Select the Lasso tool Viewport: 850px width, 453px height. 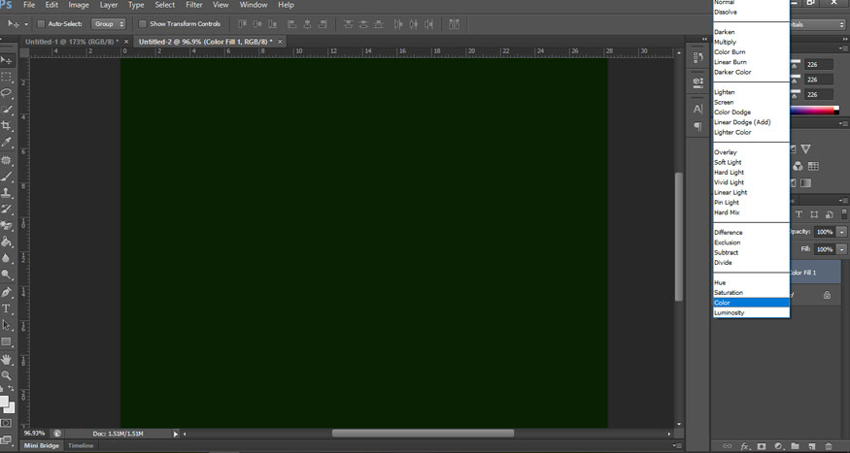[x=7, y=93]
